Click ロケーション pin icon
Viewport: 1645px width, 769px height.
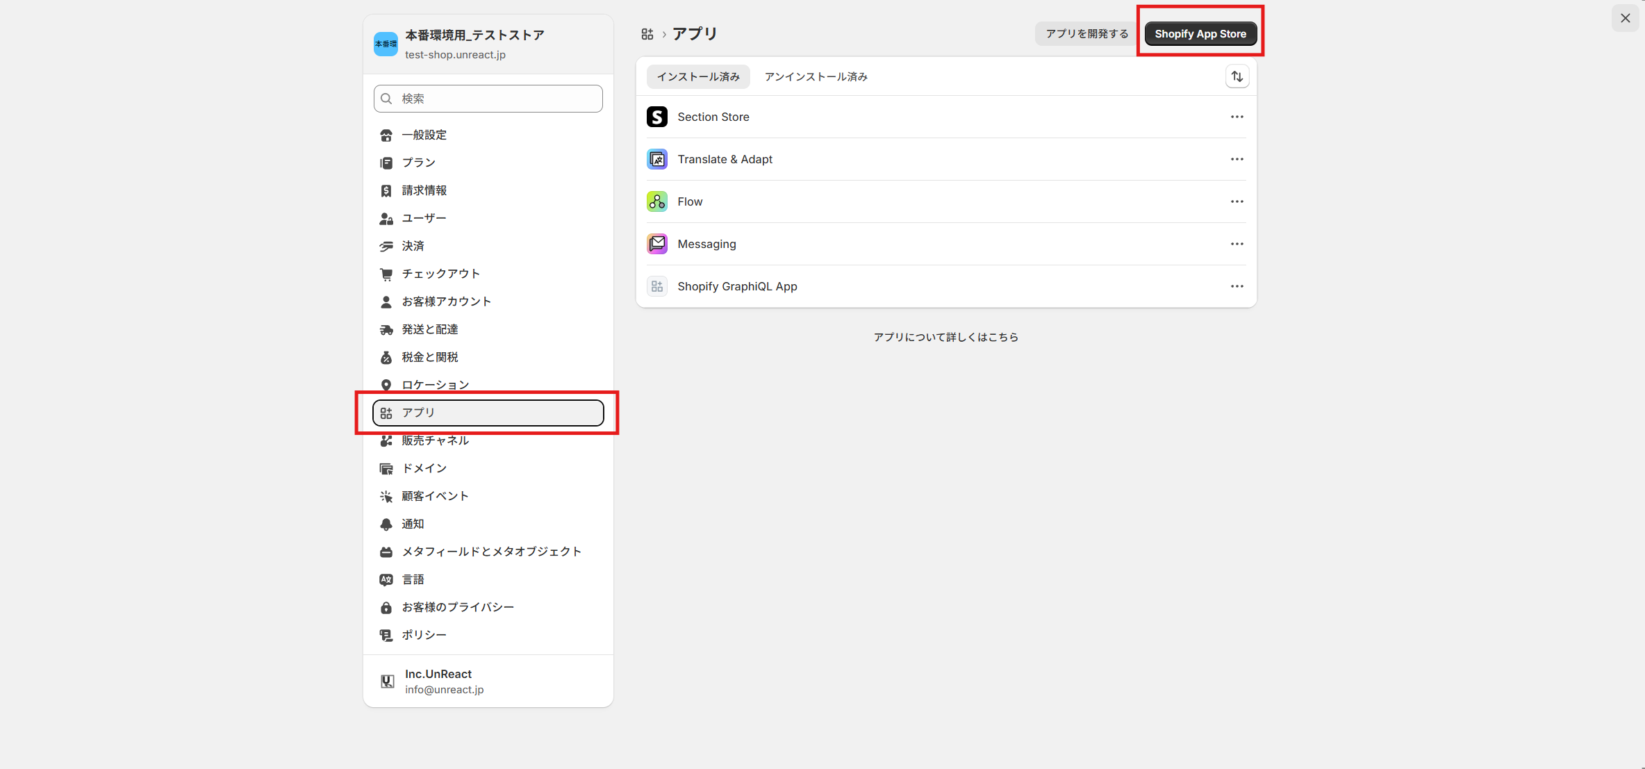pos(386,385)
